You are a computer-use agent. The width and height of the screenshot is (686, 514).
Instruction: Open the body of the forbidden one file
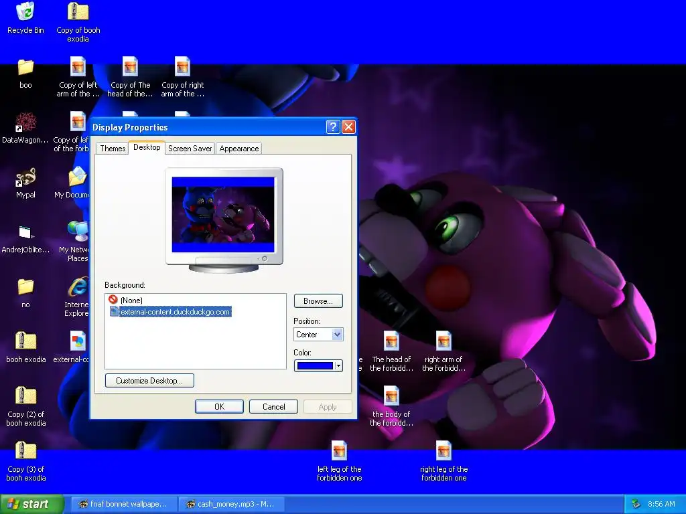pos(391,396)
